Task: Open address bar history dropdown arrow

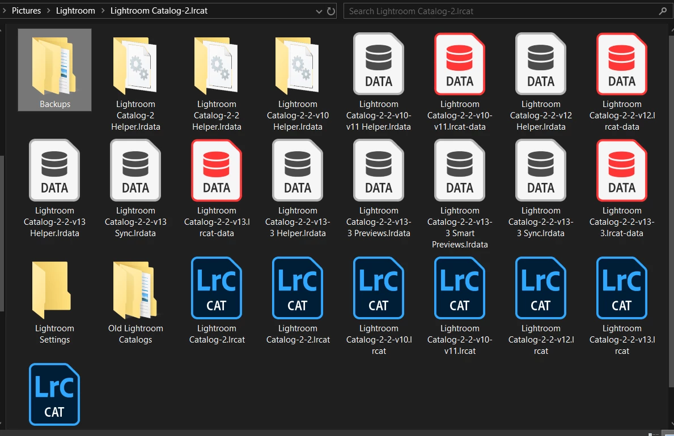Action: (319, 11)
